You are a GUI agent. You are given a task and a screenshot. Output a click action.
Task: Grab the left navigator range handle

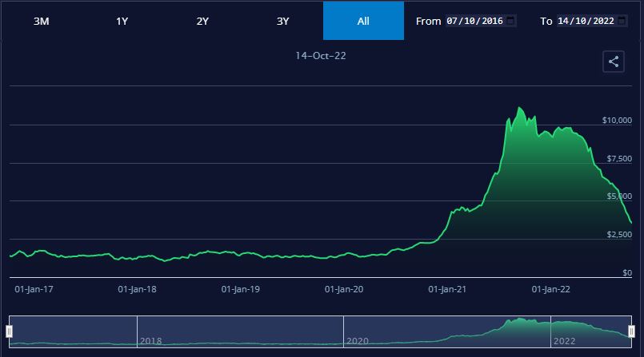pos(10,331)
